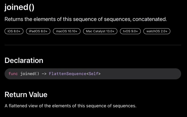Select the watchOS 2.0+ availability badge
This screenshot has height=117, width=187.
(157, 31)
